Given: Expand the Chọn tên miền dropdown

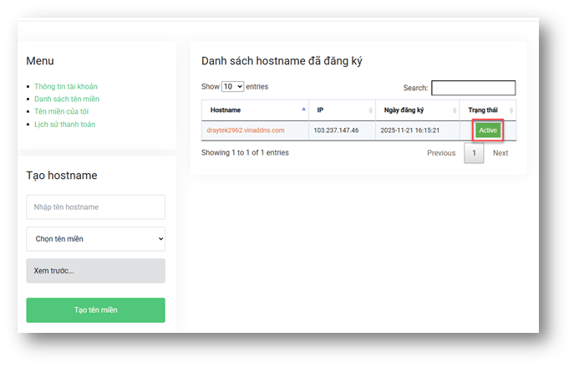Looking at the screenshot, I should coord(95,239).
